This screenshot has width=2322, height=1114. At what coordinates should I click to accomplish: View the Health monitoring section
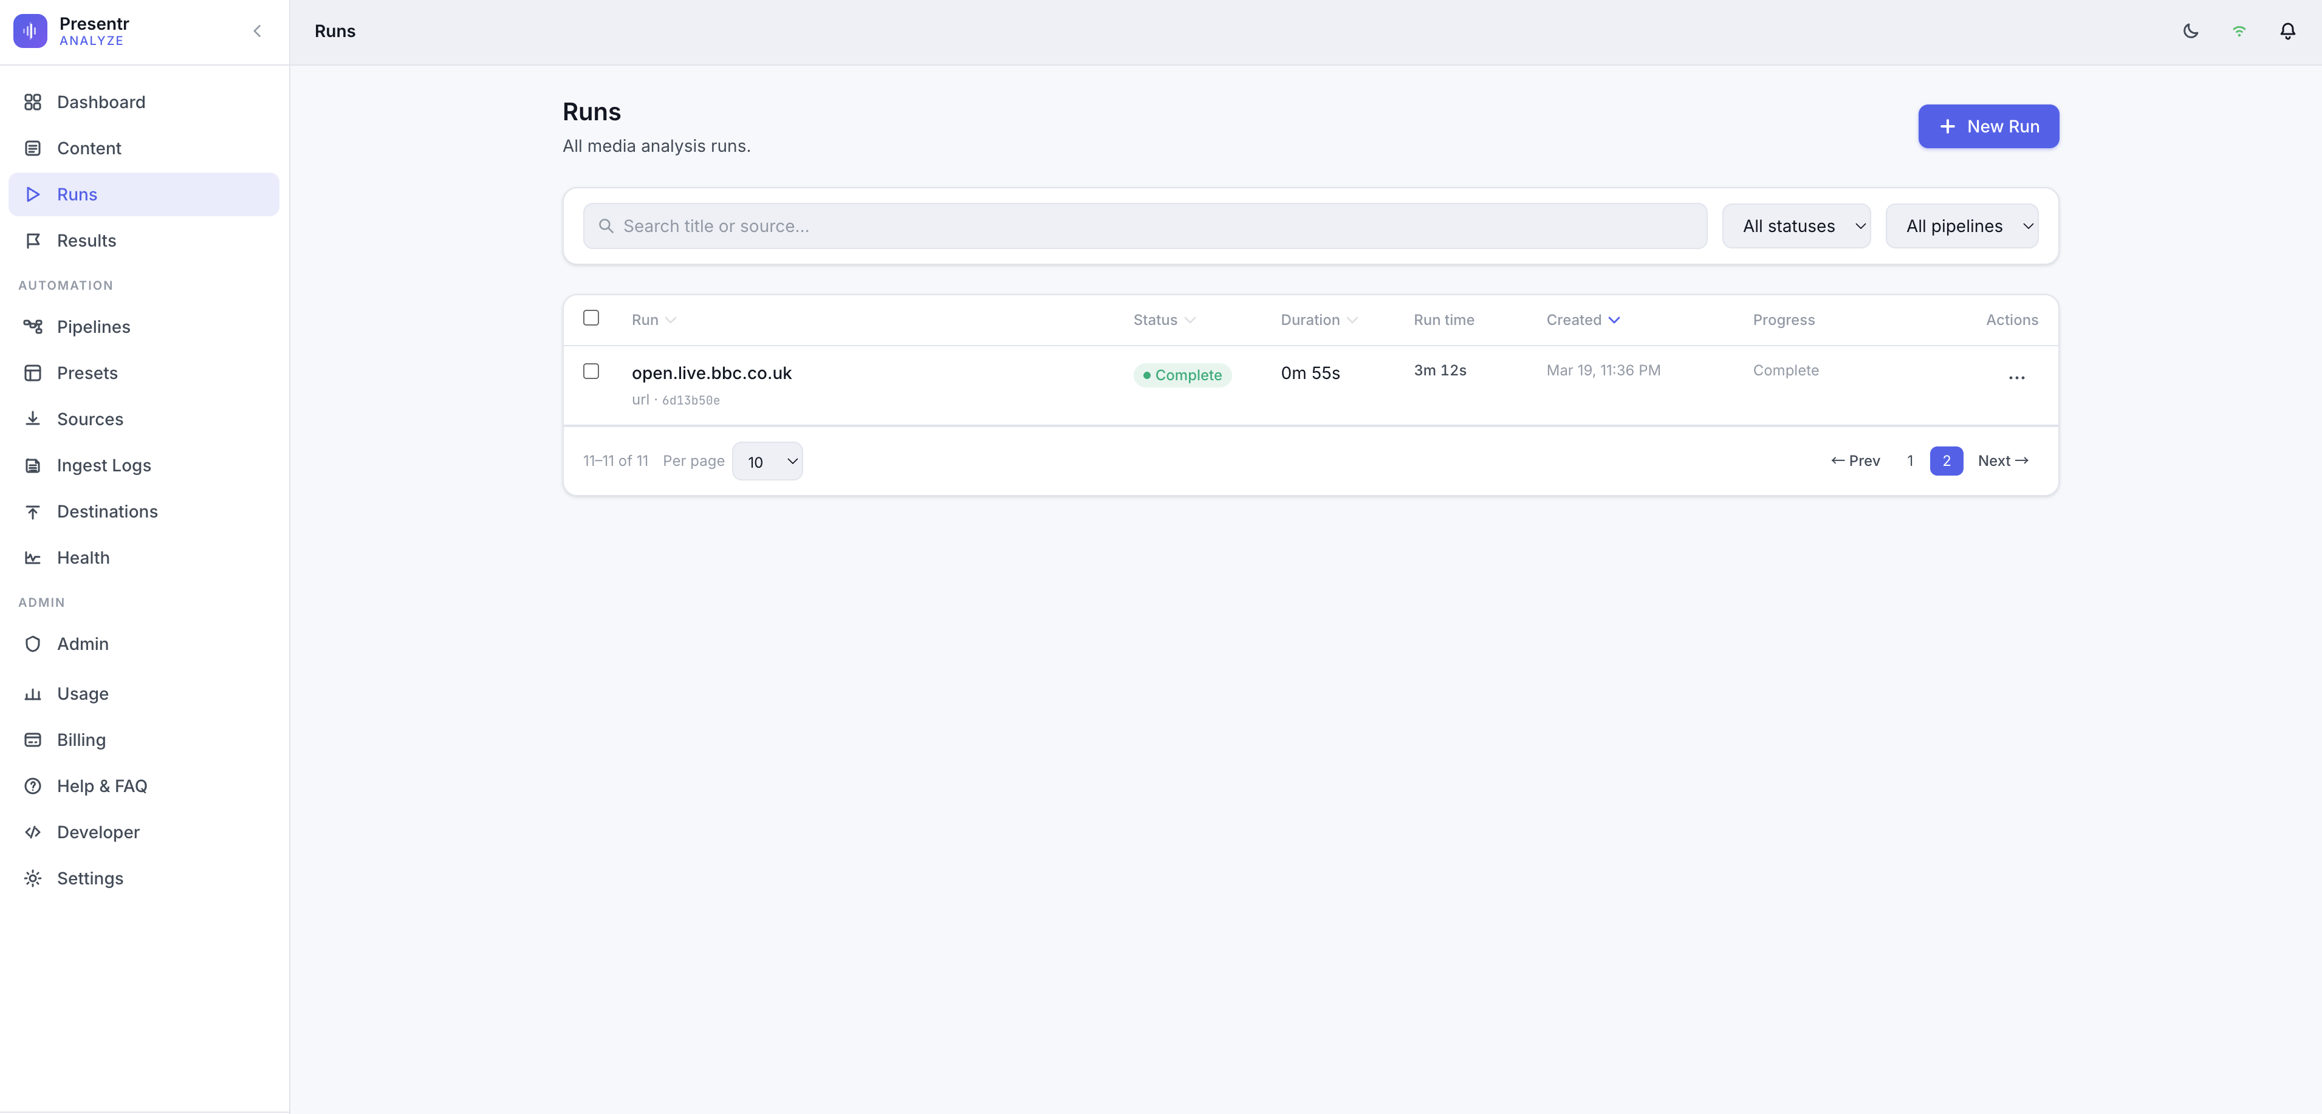coord(83,557)
